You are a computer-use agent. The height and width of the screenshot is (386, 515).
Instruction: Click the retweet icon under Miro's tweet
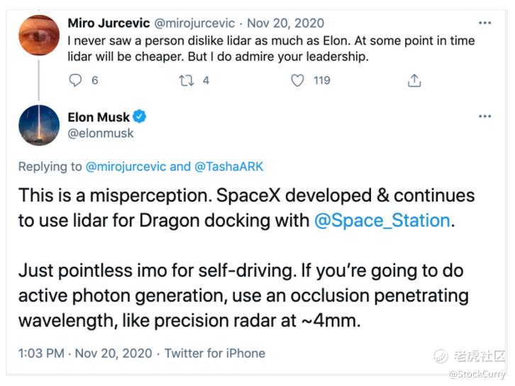[x=187, y=80]
